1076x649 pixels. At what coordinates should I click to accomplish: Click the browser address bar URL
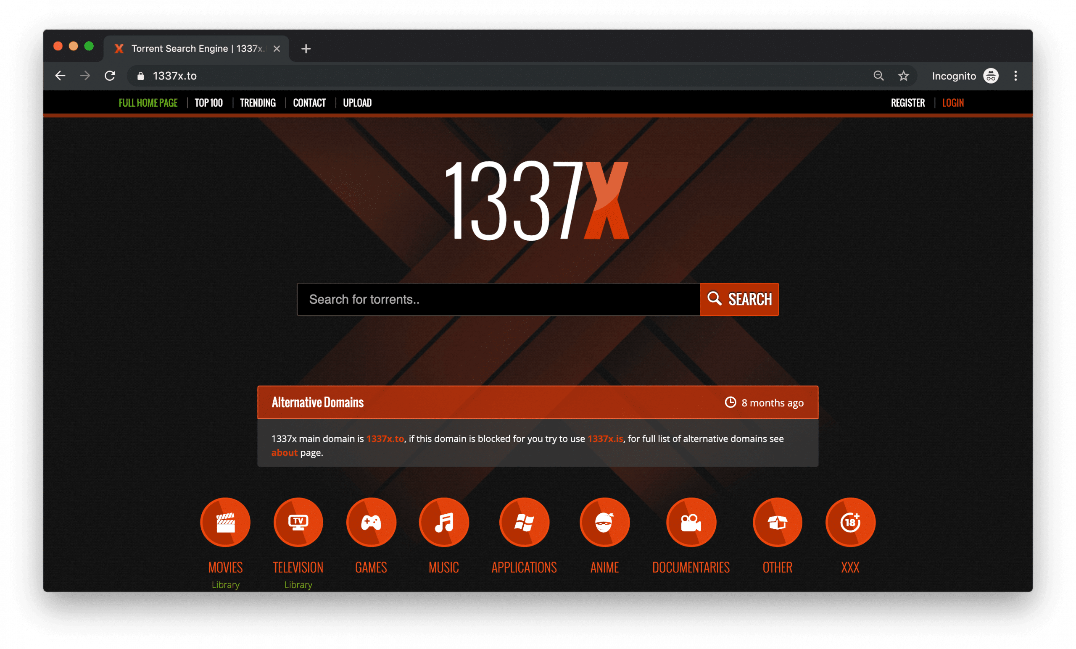(175, 76)
